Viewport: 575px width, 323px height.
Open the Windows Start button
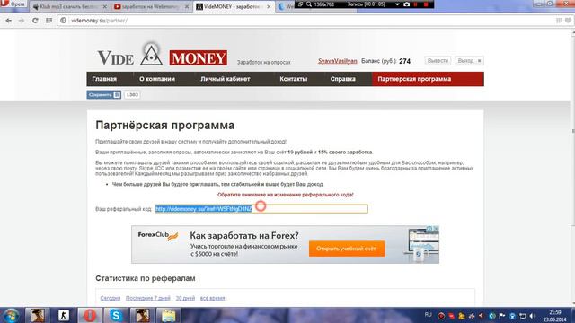click(11, 315)
